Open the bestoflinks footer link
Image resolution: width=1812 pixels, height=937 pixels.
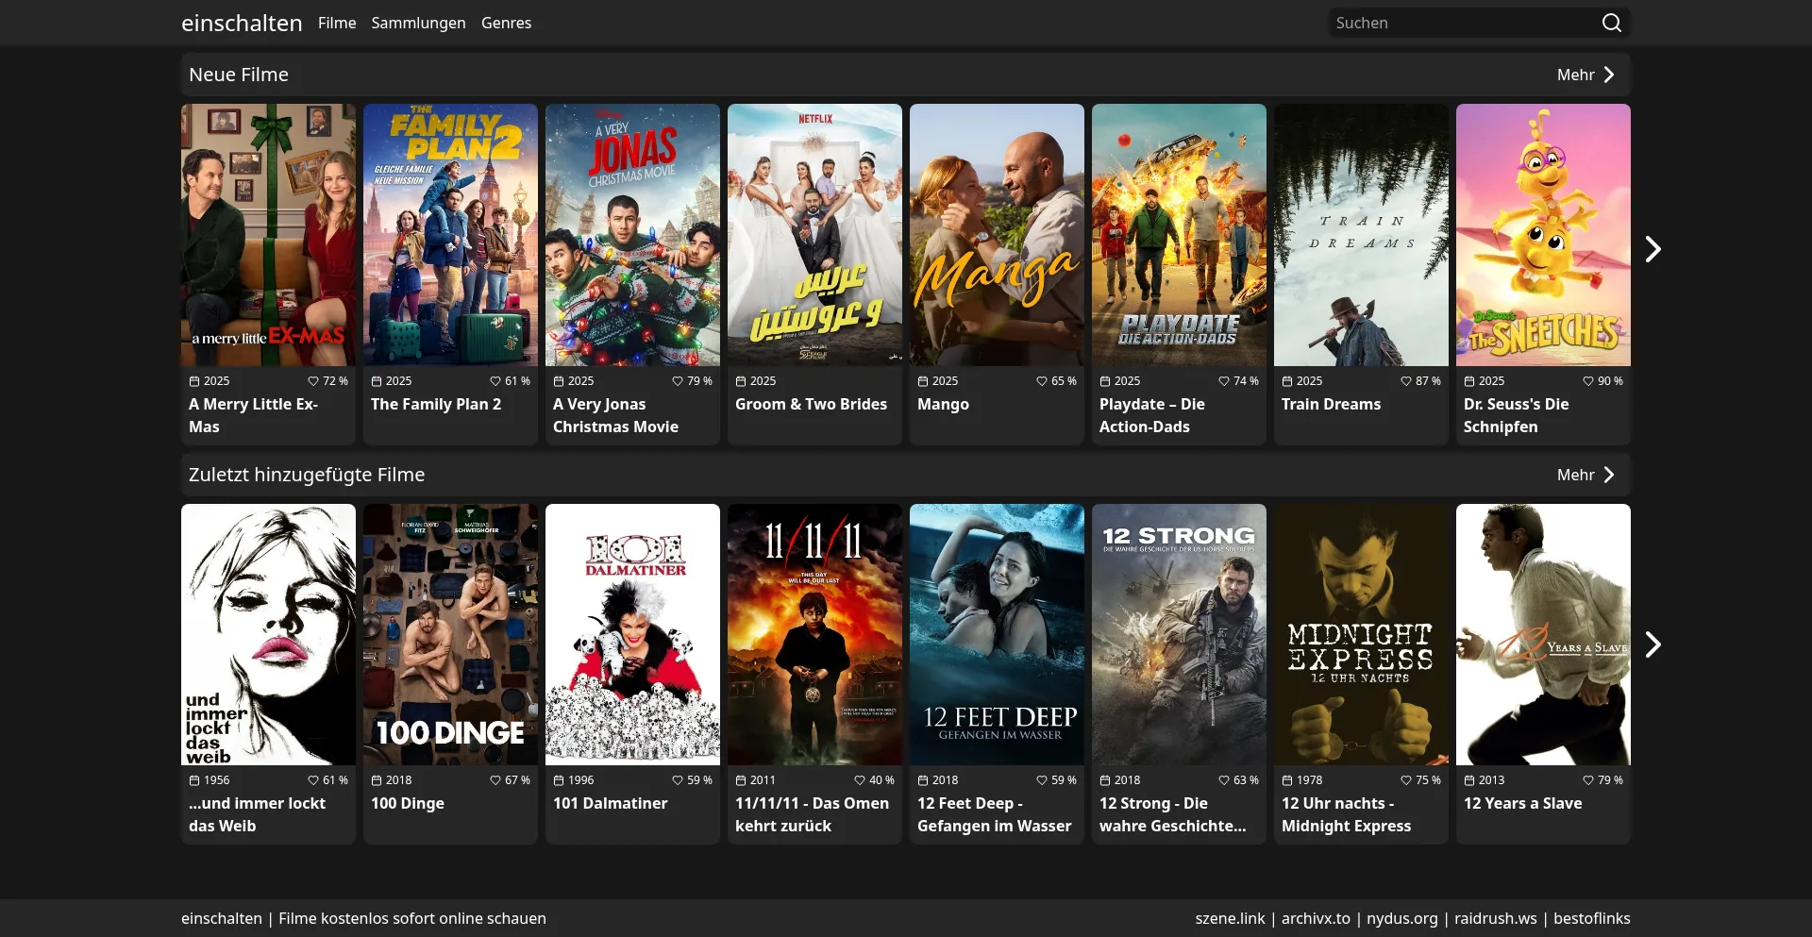tap(1591, 918)
